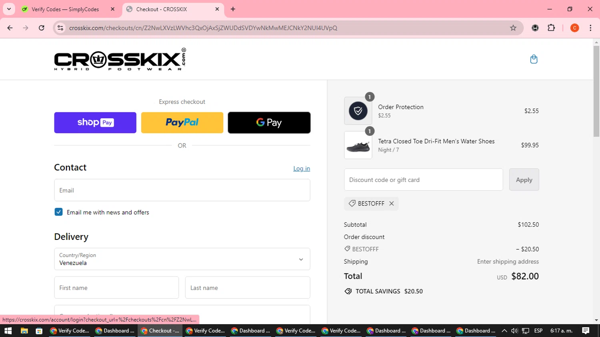600x337 pixels.
Task: Click the ESP language indicator
Action: pos(538,331)
